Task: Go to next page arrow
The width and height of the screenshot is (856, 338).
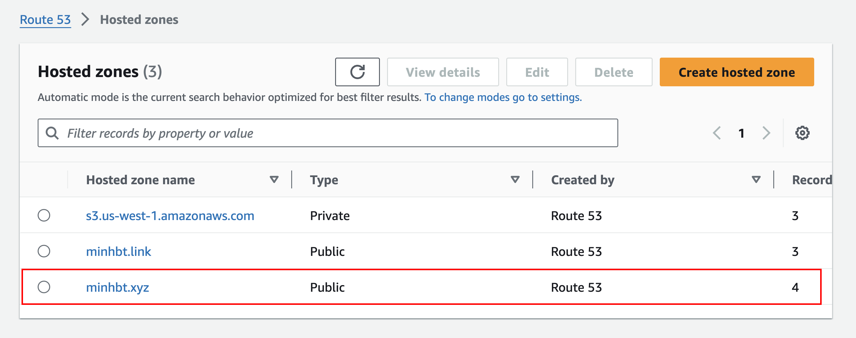Action: (766, 133)
